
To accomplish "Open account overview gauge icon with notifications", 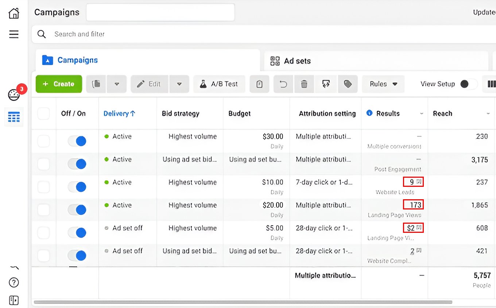I will point(14,95).
